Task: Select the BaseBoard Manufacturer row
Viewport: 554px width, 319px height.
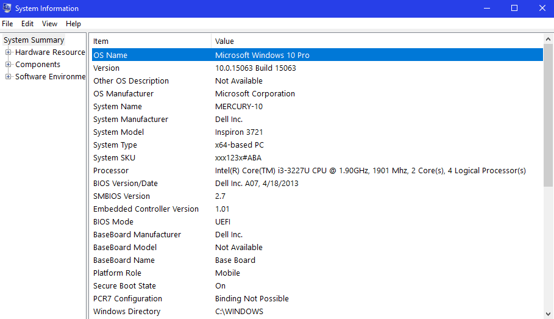Action: 318,234
